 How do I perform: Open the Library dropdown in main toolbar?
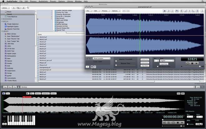point(6,8)
